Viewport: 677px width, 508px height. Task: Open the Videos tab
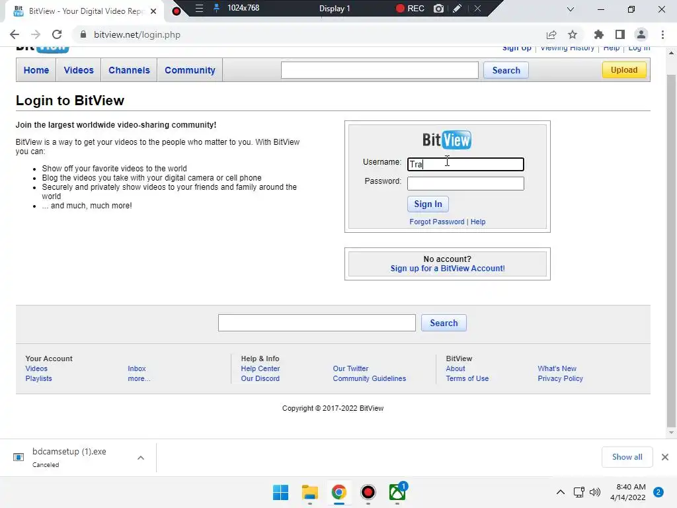coord(79,70)
